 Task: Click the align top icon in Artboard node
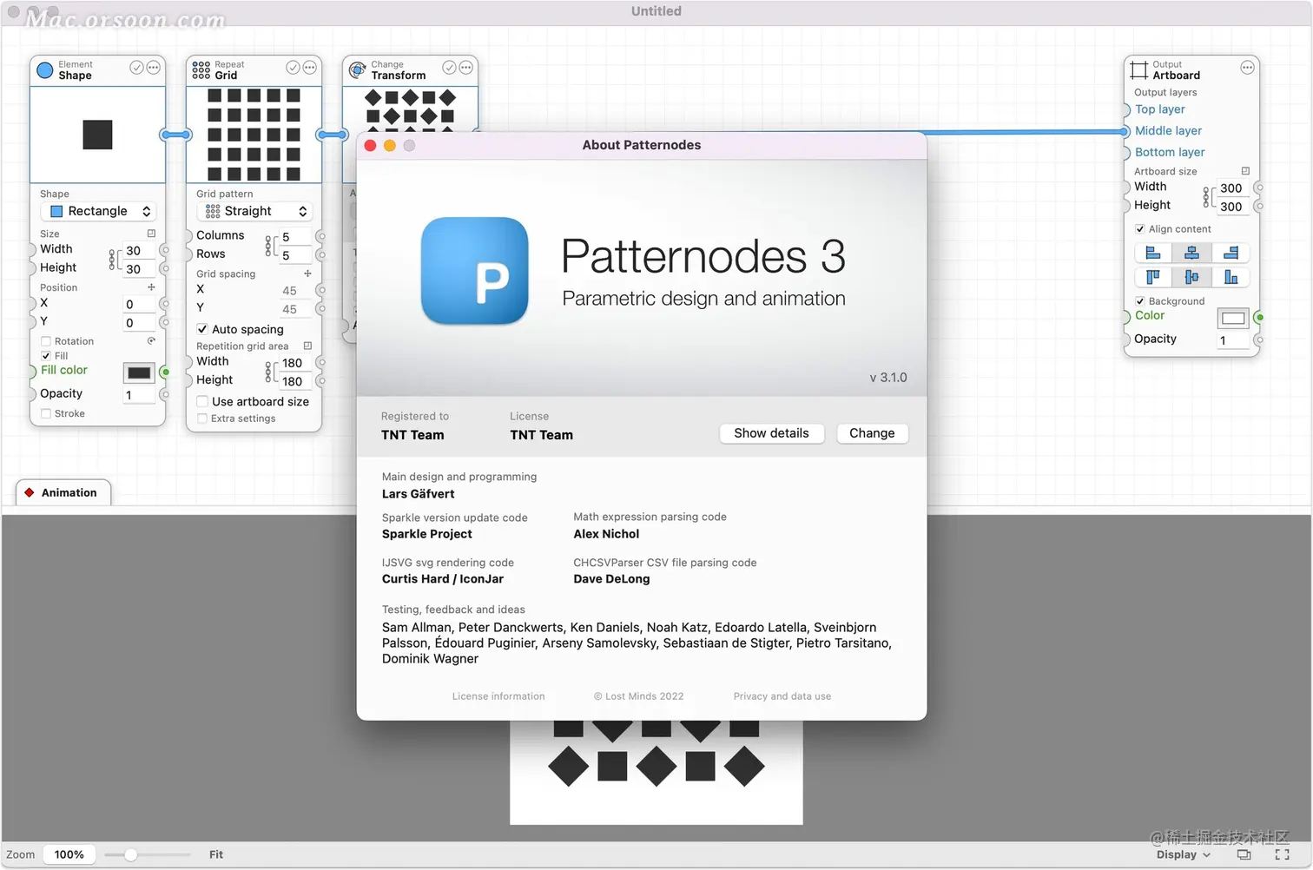[x=1153, y=277]
